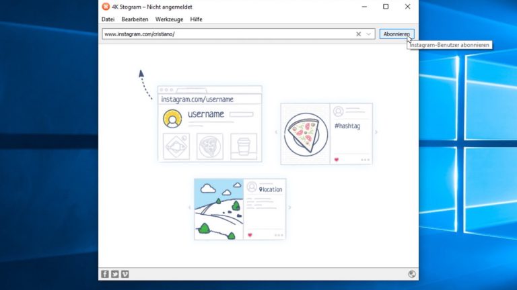
Task: Click left chevron beside location card
Action: [x=188, y=207]
